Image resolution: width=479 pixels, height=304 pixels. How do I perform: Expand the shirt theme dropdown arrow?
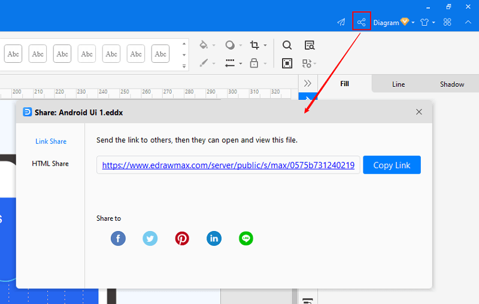pos(433,22)
